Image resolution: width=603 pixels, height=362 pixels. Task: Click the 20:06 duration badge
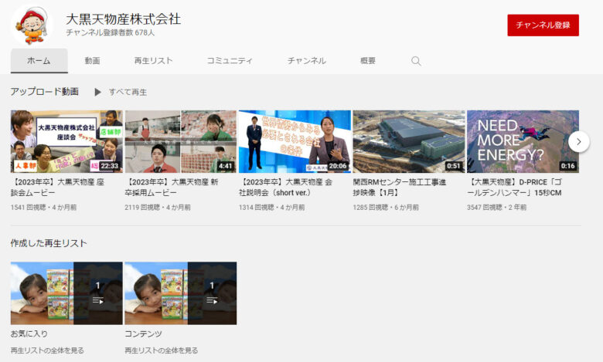338,166
